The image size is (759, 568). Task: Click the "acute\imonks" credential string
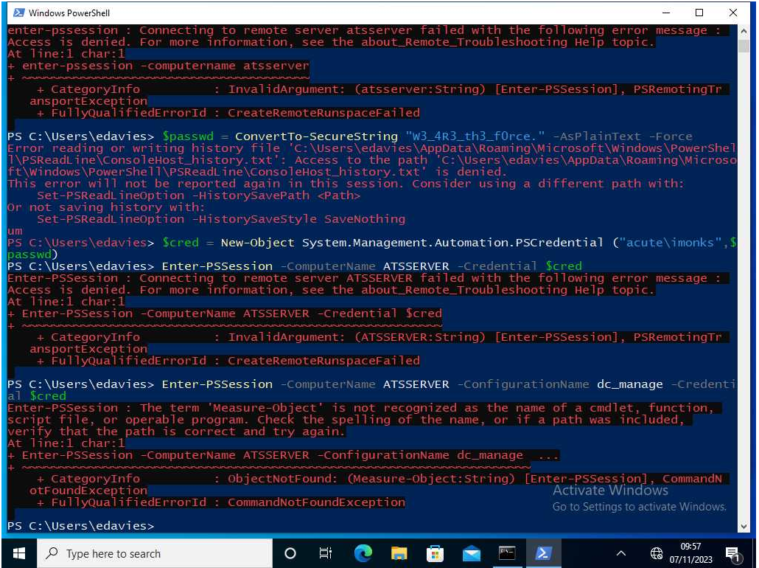[670, 243]
